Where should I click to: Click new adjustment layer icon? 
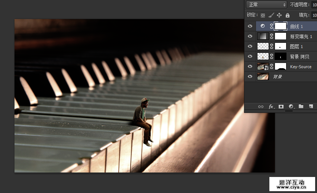click(x=291, y=107)
